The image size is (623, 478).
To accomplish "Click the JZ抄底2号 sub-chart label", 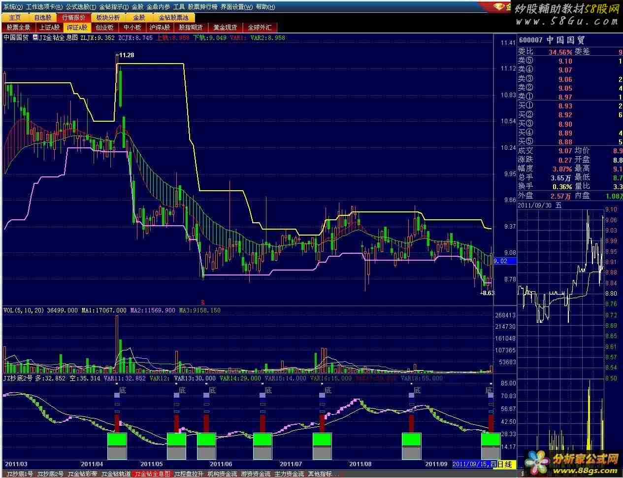I will point(18,378).
